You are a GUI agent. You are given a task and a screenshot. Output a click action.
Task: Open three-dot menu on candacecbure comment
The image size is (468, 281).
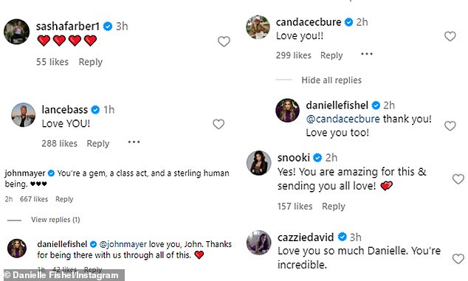367,54
